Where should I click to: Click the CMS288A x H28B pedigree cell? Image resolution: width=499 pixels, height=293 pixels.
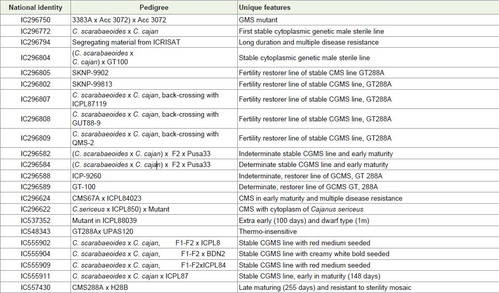(x=154, y=287)
